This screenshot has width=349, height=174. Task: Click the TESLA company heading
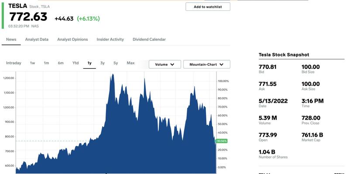17,6
